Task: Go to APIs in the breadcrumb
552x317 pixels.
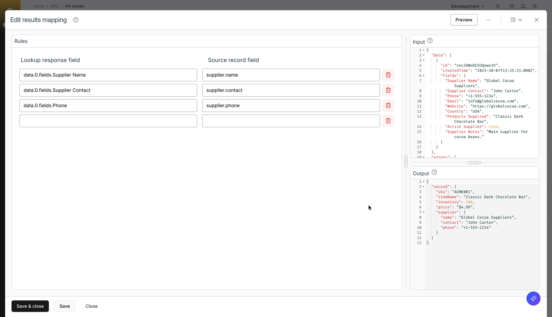Action: [54, 6]
